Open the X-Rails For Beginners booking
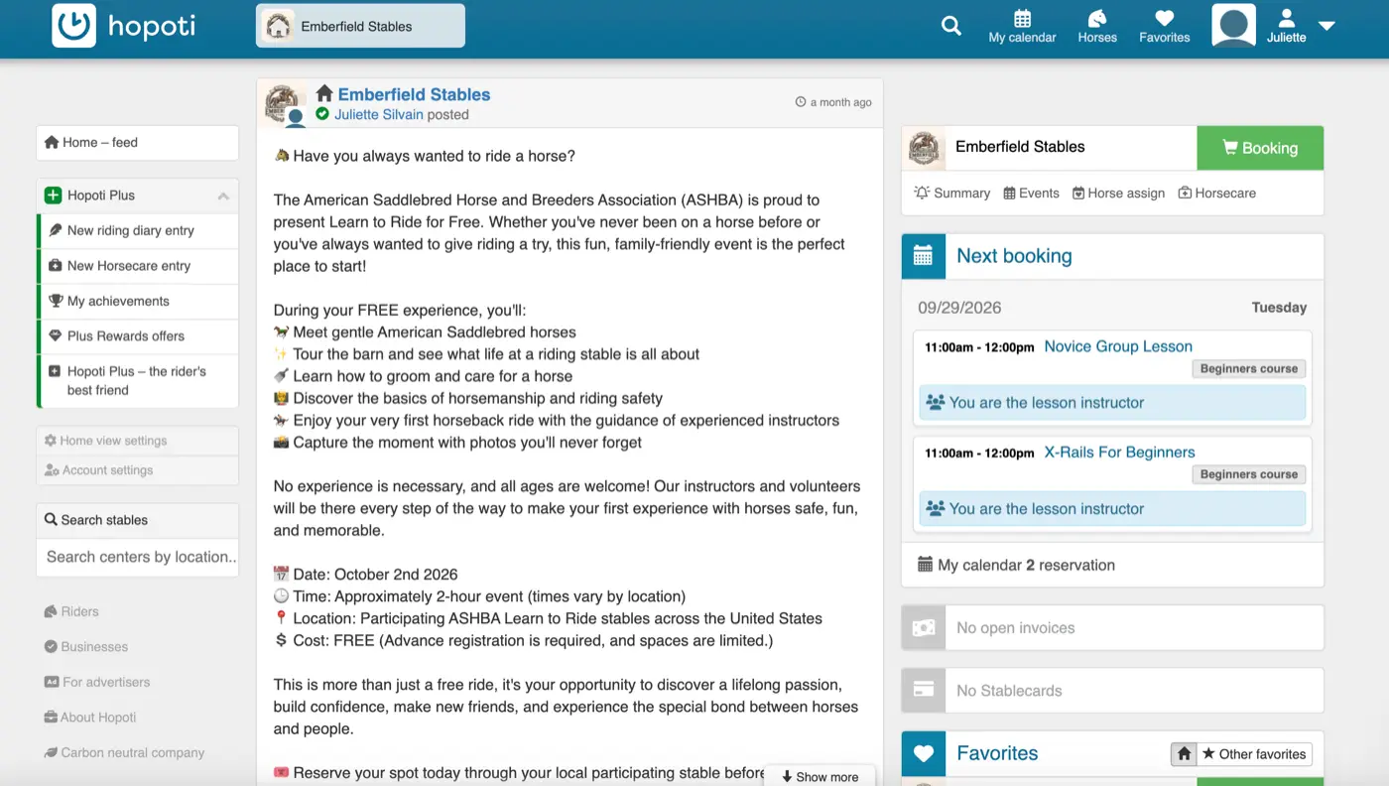 tap(1119, 453)
